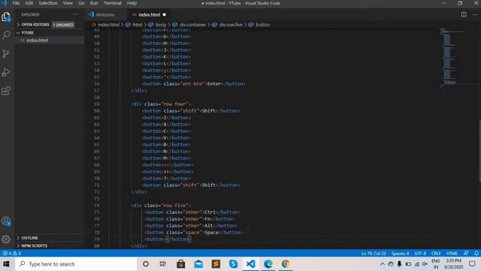This screenshot has height=271, width=481.
Task: Open the View menu
Action: tap(68, 3)
